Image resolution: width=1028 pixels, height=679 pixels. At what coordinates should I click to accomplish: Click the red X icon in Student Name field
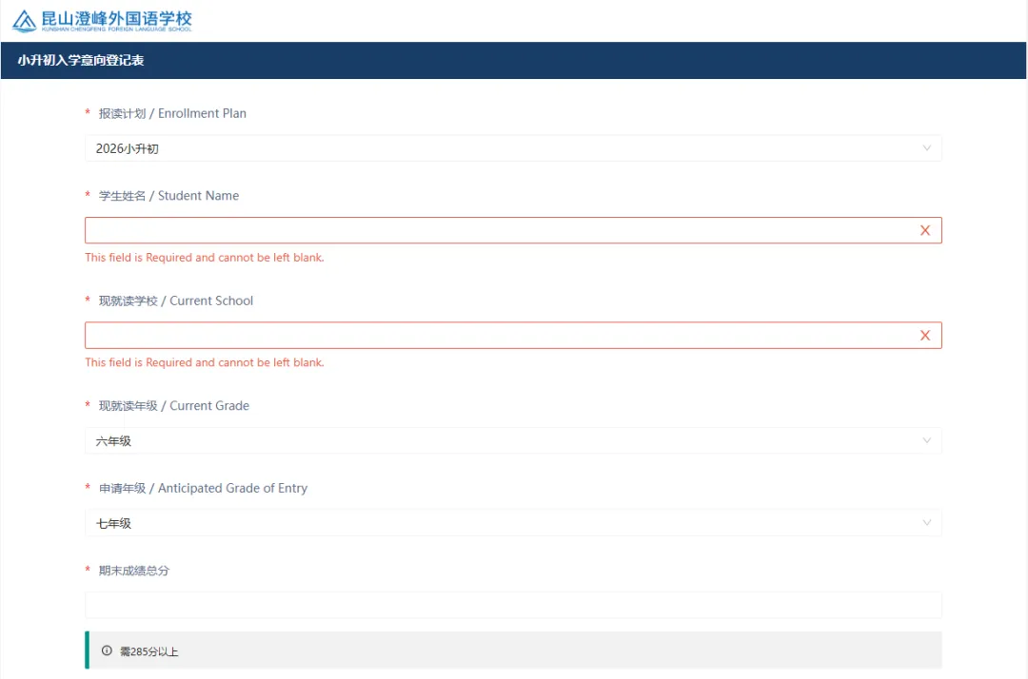coord(924,230)
